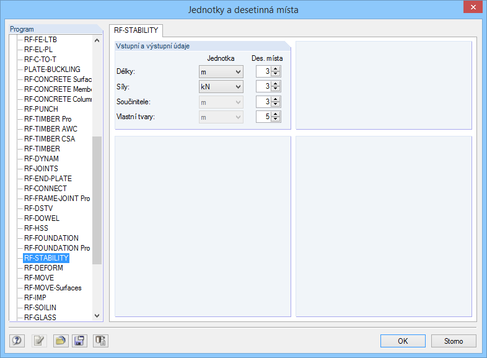Select RF-C-TO-T in program tree
Image resolution: width=487 pixels, height=358 pixels.
click(40, 60)
